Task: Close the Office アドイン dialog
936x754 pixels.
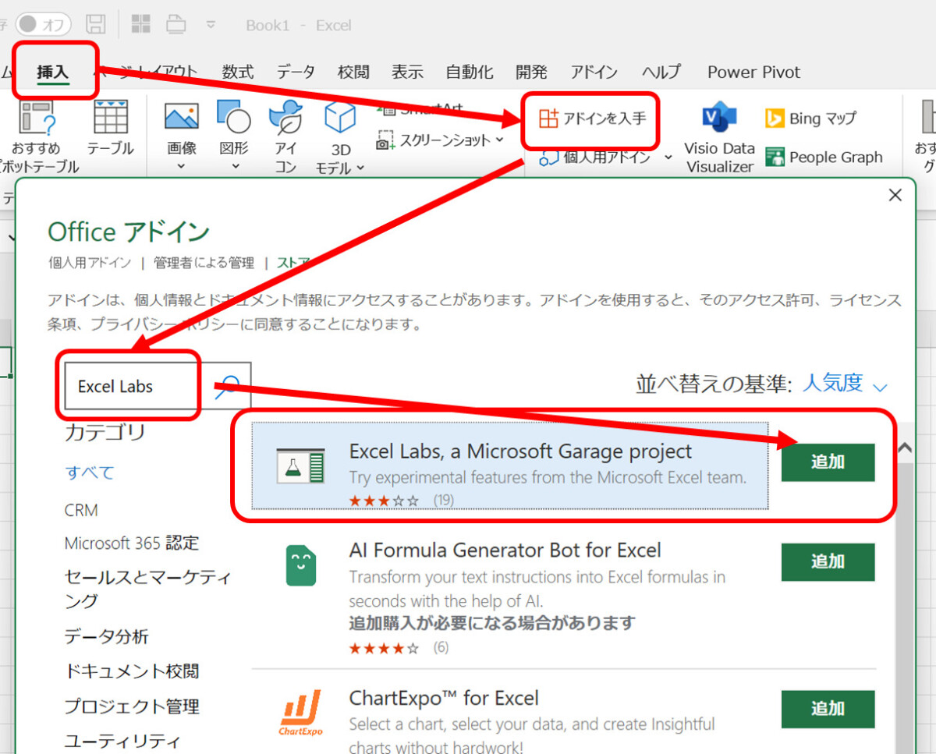Action: click(895, 196)
